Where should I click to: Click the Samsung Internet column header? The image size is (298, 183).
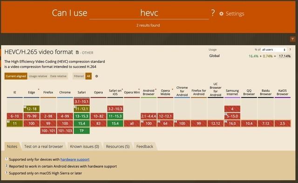[232, 92]
